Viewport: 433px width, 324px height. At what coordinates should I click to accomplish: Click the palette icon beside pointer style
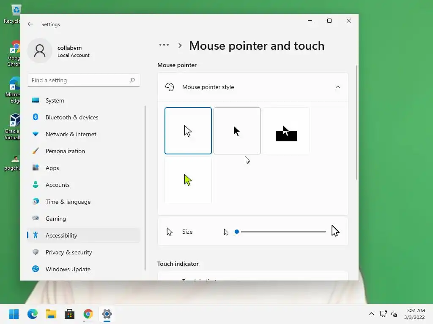(x=170, y=87)
